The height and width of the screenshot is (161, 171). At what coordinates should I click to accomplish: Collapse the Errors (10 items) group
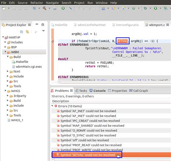[x=52, y=106]
